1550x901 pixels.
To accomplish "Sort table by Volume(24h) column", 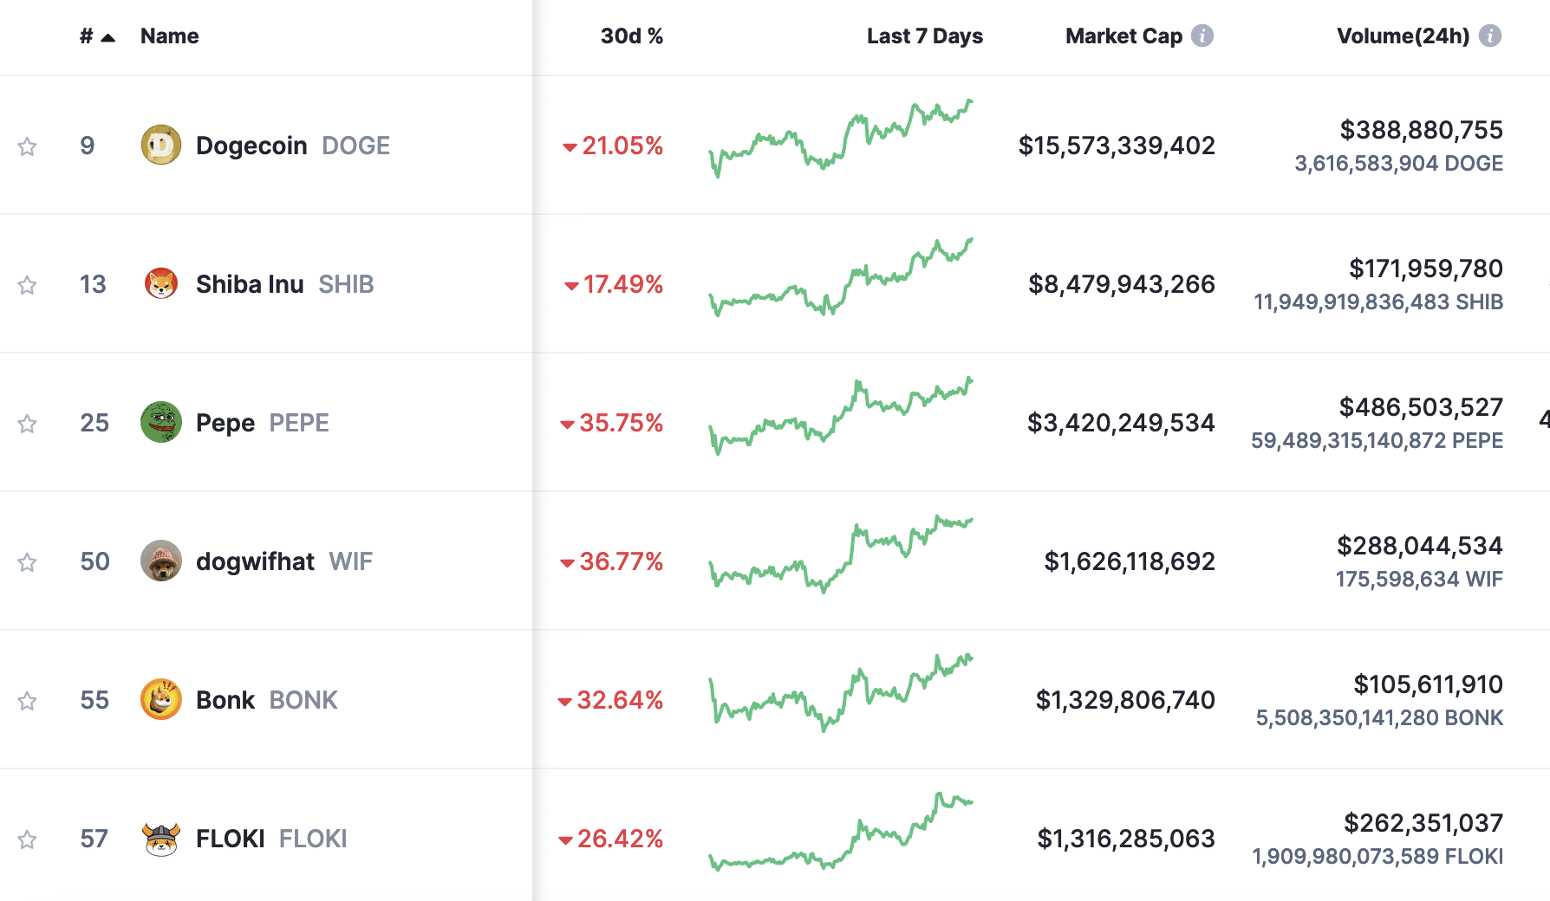I will [1403, 36].
